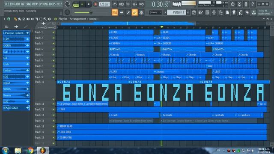The height and width of the screenshot is (154, 274).
Task: Click the record button
Action: [x=95, y=4]
